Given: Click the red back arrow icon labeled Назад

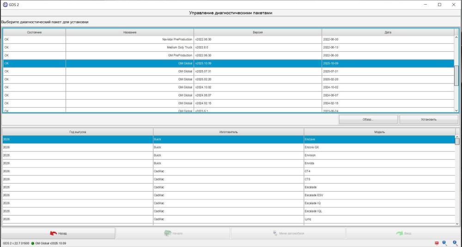Looking at the screenshot, I should 53,233.
